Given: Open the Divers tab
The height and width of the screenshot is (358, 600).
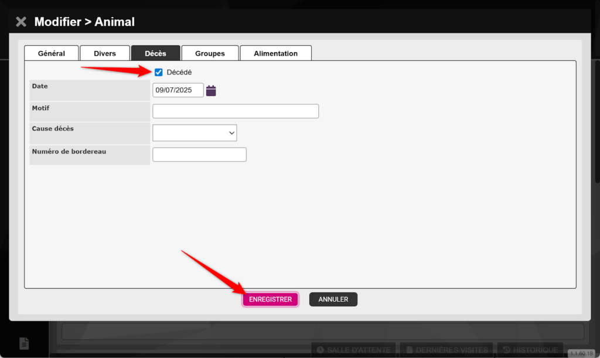Looking at the screenshot, I should tap(105, 53).
